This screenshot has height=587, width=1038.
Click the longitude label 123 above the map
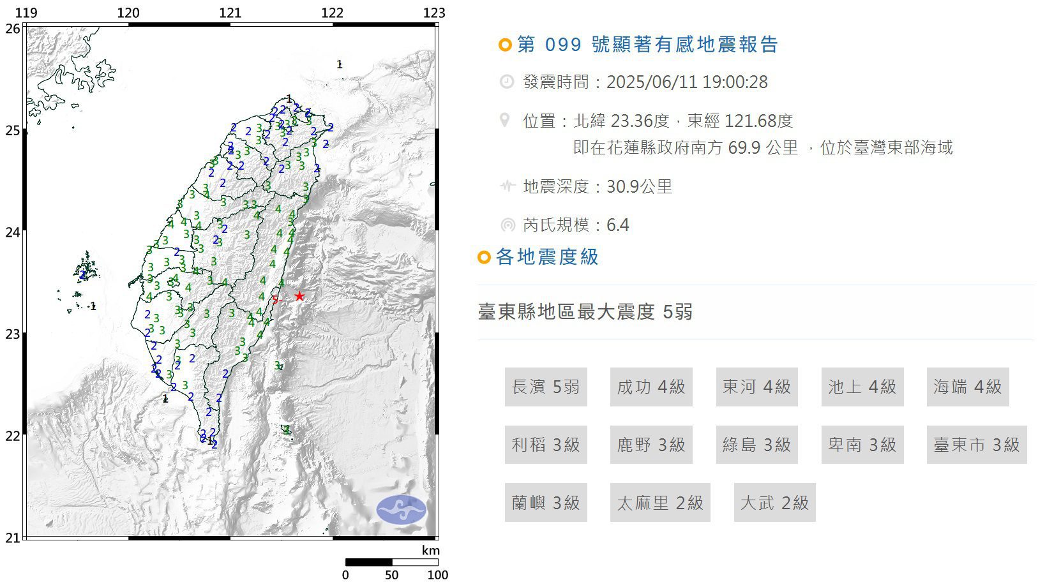coord(434,13)
